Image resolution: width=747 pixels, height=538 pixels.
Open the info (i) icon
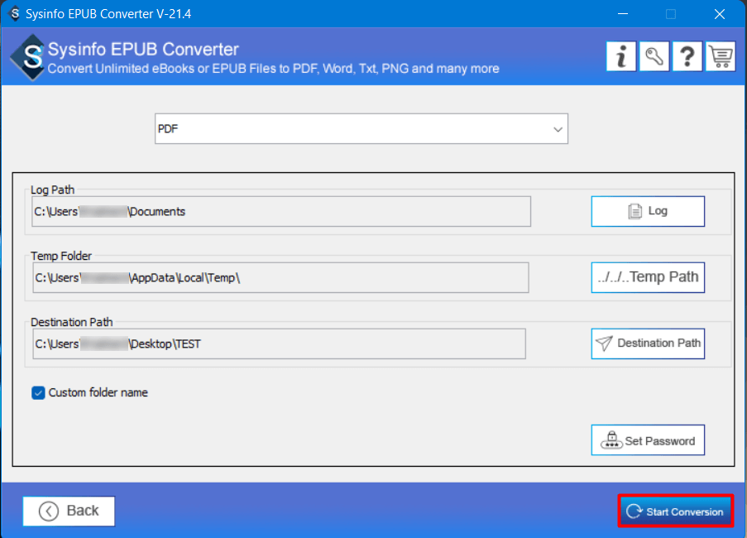click(620, 56)
